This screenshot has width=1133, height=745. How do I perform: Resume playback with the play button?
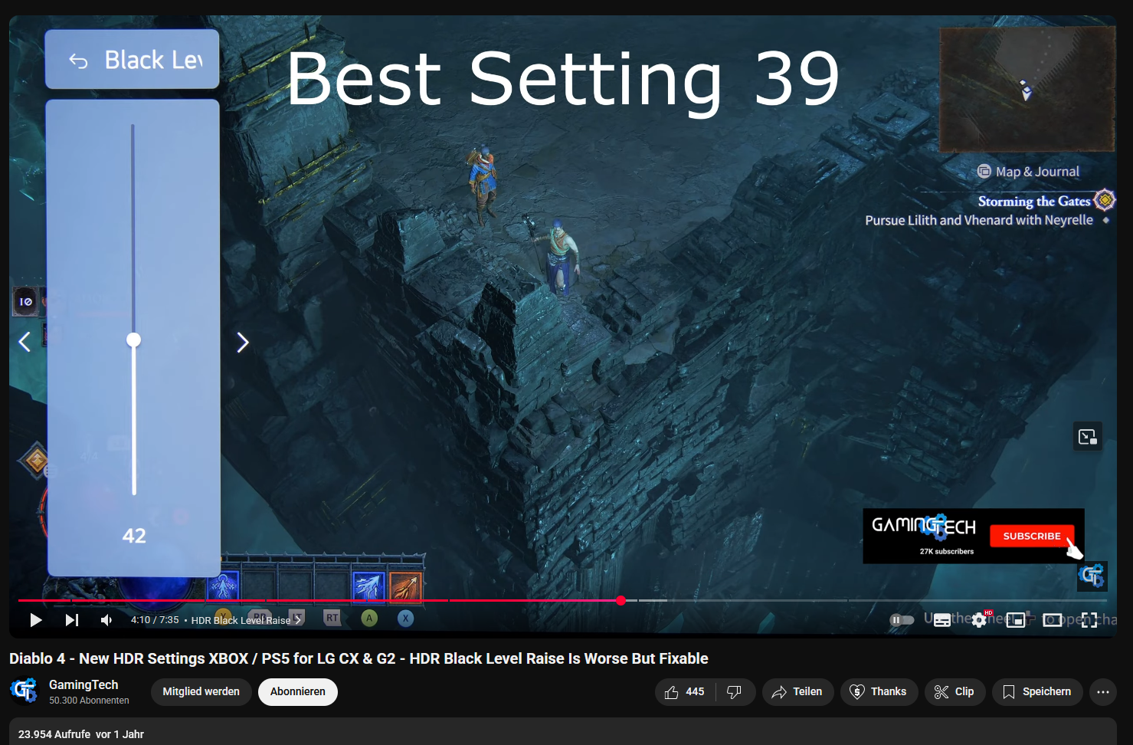(36, 620)
